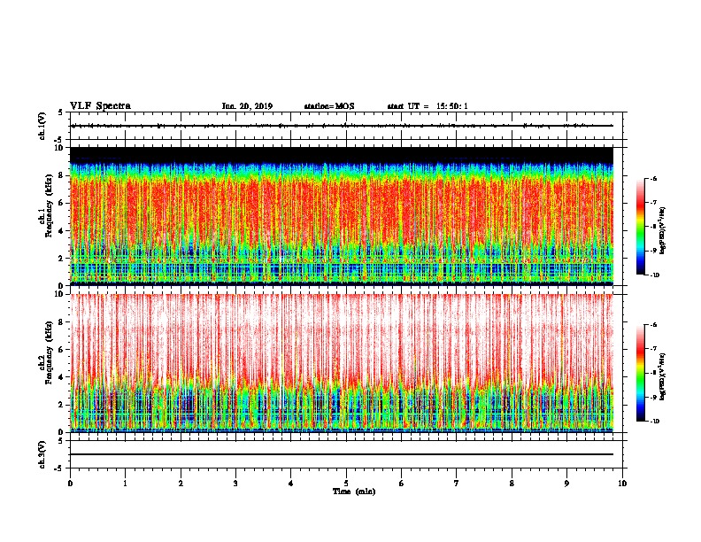Screen dimensions: 701x542
Task: Select ch.2 "Frequency (kHz)" axis label
Action: point(49,352)
